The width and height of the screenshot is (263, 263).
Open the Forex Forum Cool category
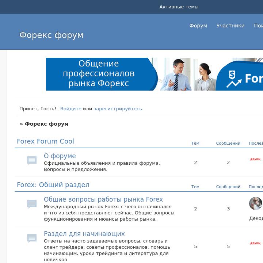45,141
